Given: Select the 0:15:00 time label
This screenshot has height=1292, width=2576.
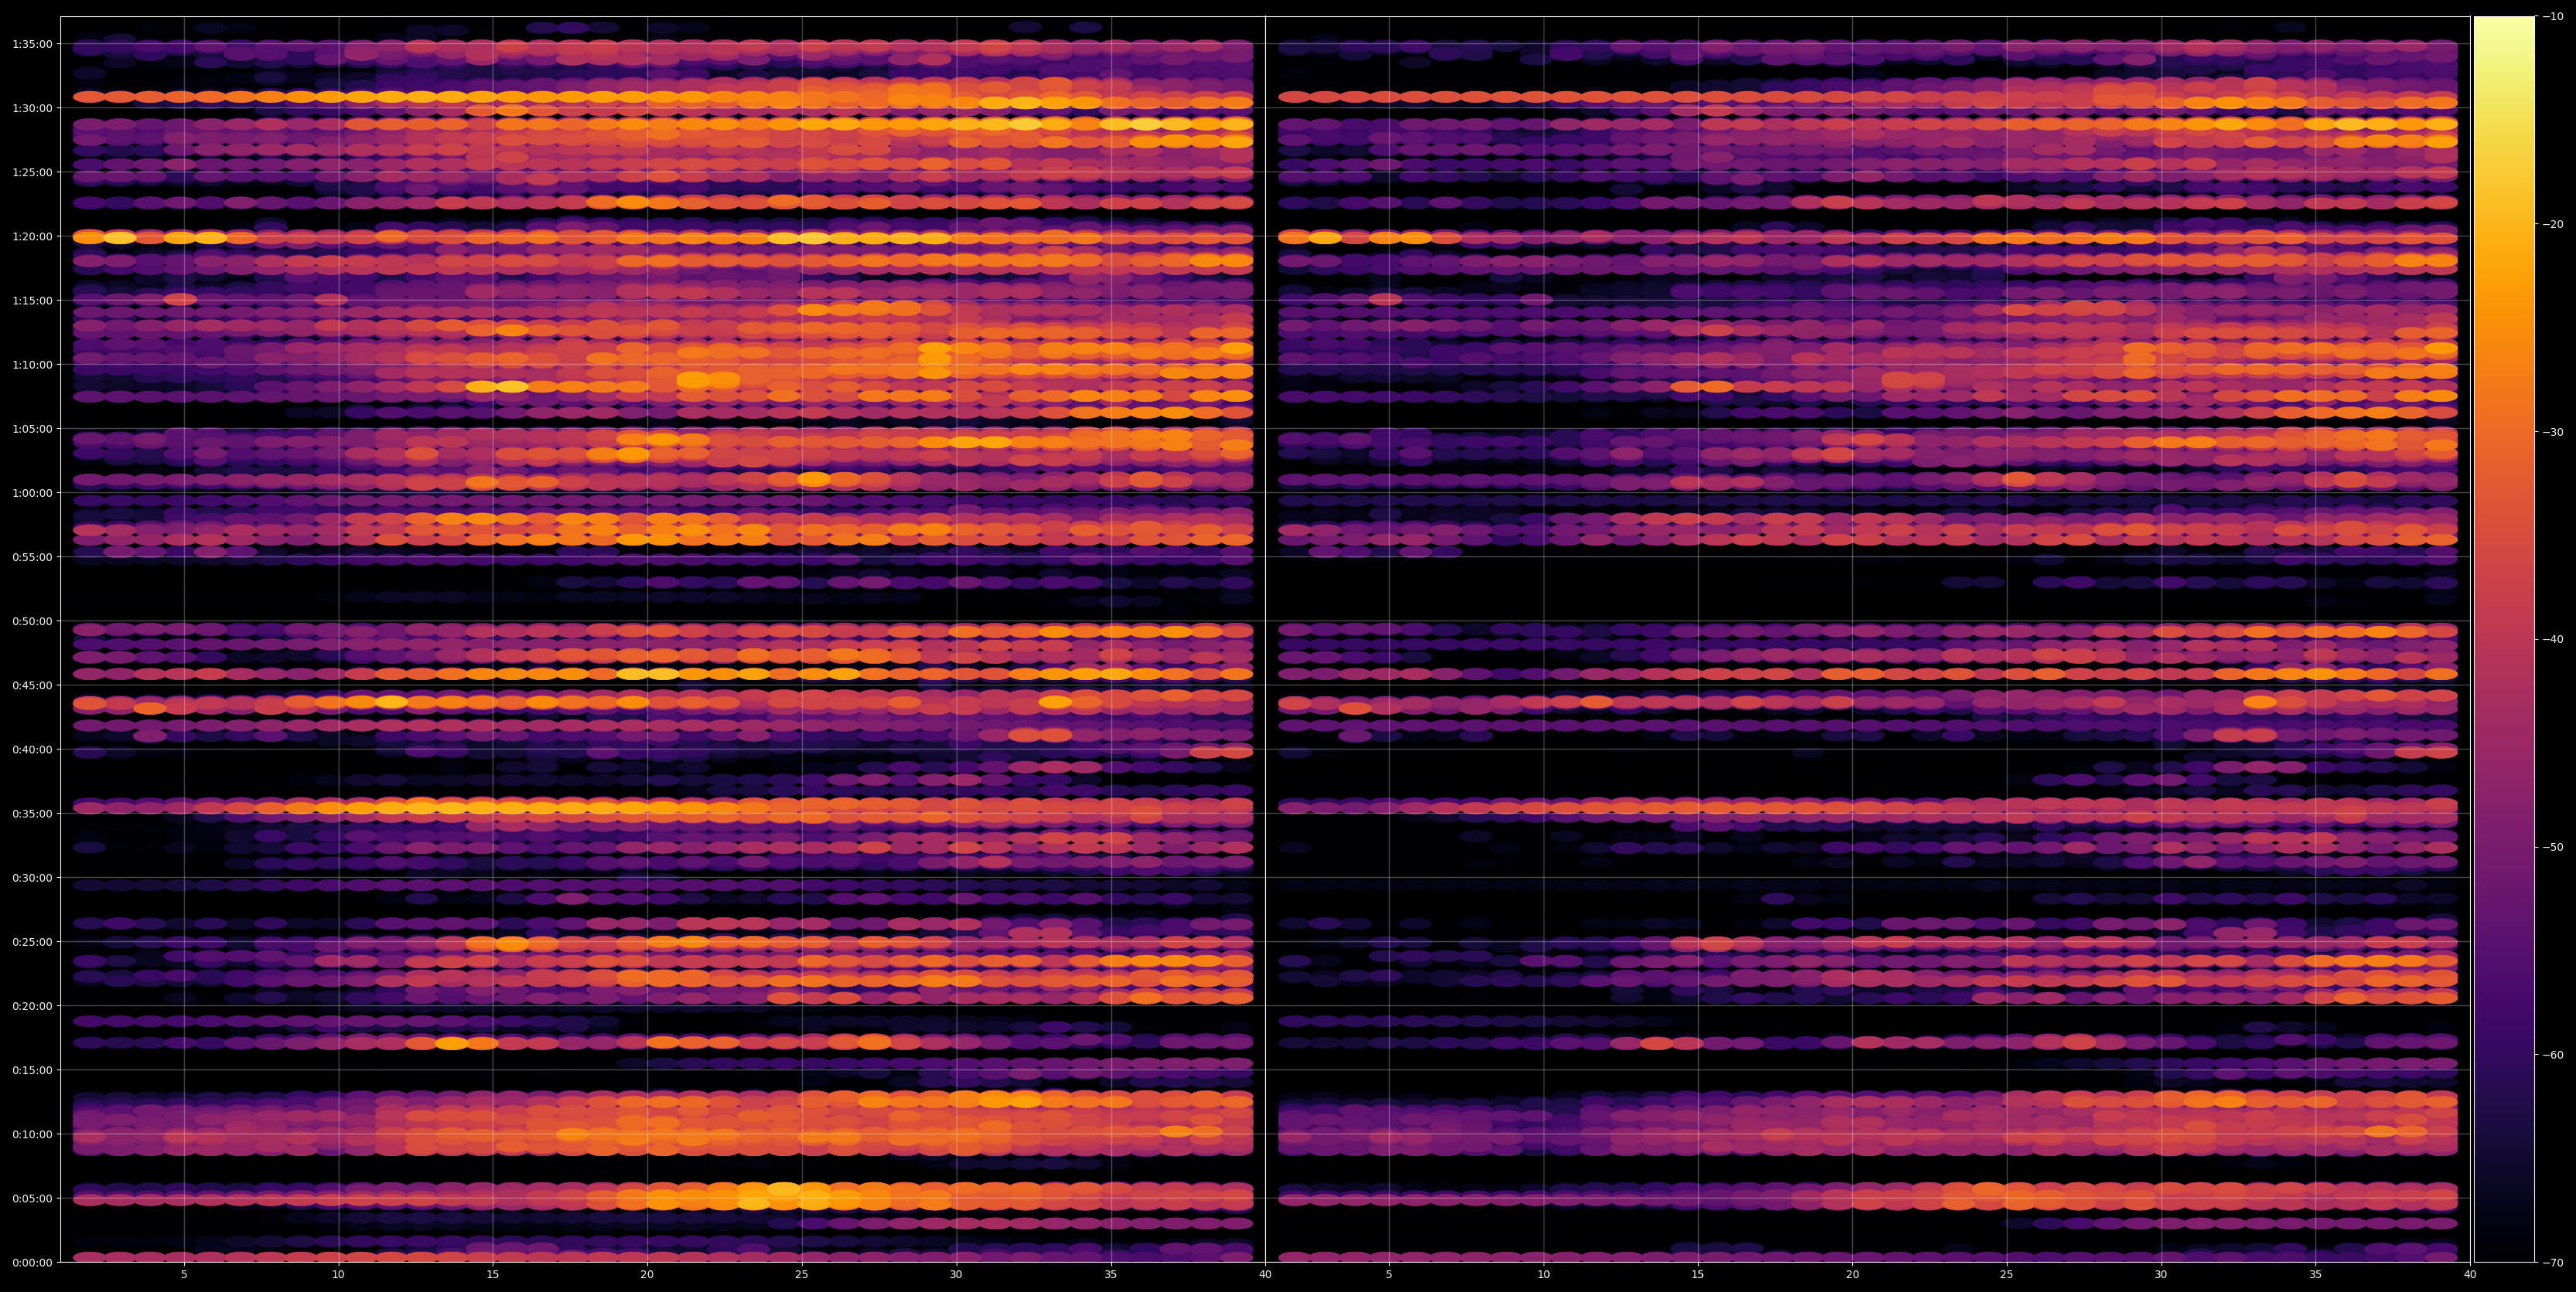Looking at the screenshot, I should tap(32, 1069).
